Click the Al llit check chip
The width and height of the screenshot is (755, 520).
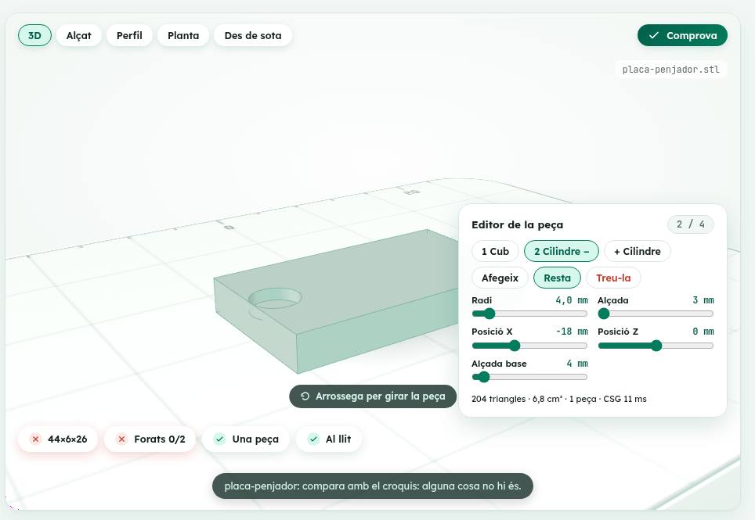[x=329, y=439]
